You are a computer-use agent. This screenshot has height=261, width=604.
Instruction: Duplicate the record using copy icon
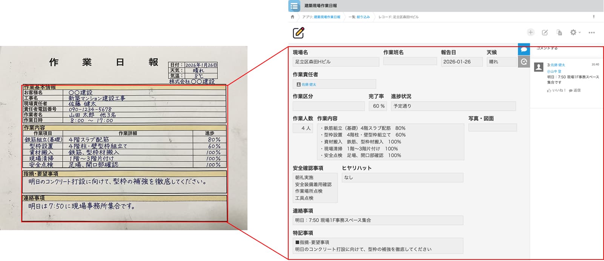click(559, 33)
